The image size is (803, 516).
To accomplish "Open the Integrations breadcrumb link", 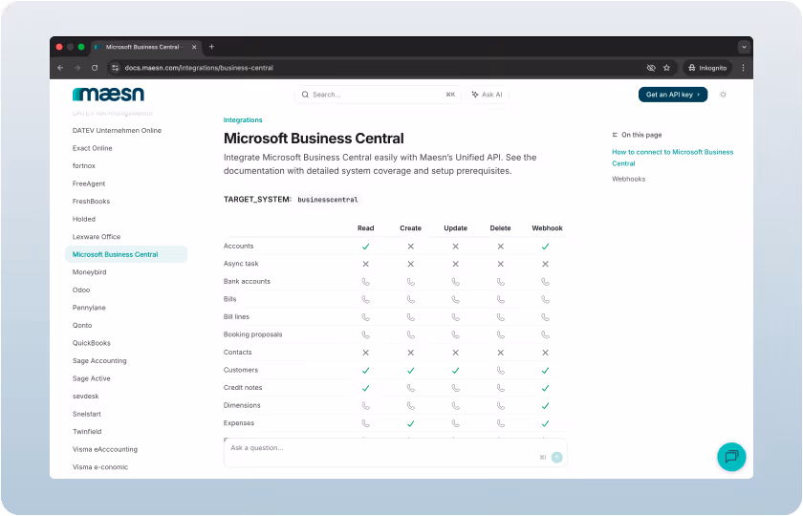I will (243, 119).
